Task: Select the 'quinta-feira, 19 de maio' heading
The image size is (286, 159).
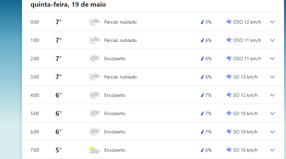Action: coord(68,4)
